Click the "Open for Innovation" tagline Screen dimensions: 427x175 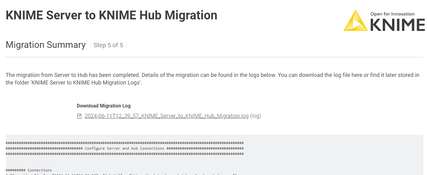[x=392, y=14]
